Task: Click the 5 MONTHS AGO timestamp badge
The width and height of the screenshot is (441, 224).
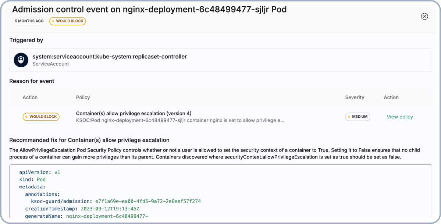Action: click(x=29, y=21)
